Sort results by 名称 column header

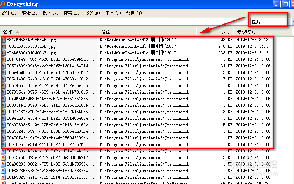point(48,32)
